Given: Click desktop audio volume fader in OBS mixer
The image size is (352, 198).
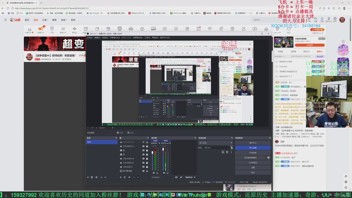Looking at the screenshot, I should [153, 152].
